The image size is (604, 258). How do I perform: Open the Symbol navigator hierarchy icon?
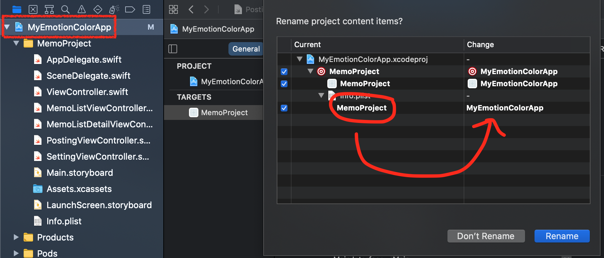(x=49, y=9)
